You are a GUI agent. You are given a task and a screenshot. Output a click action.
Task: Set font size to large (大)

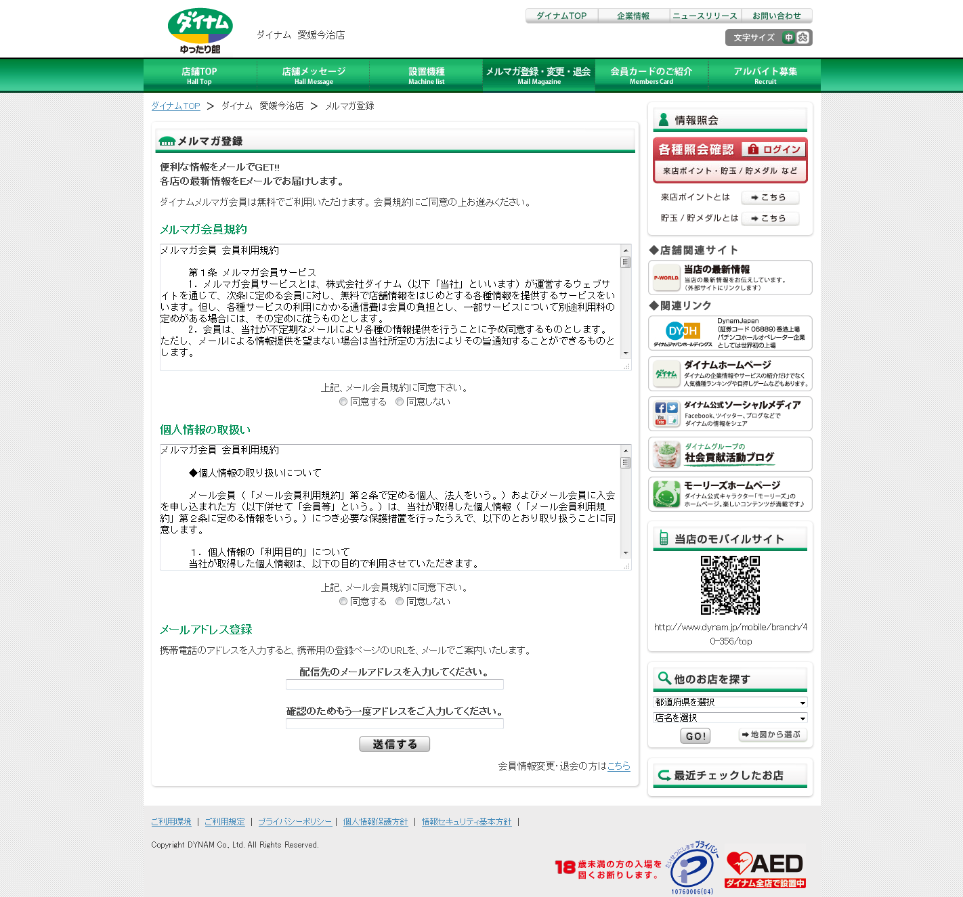click(802, 38)
